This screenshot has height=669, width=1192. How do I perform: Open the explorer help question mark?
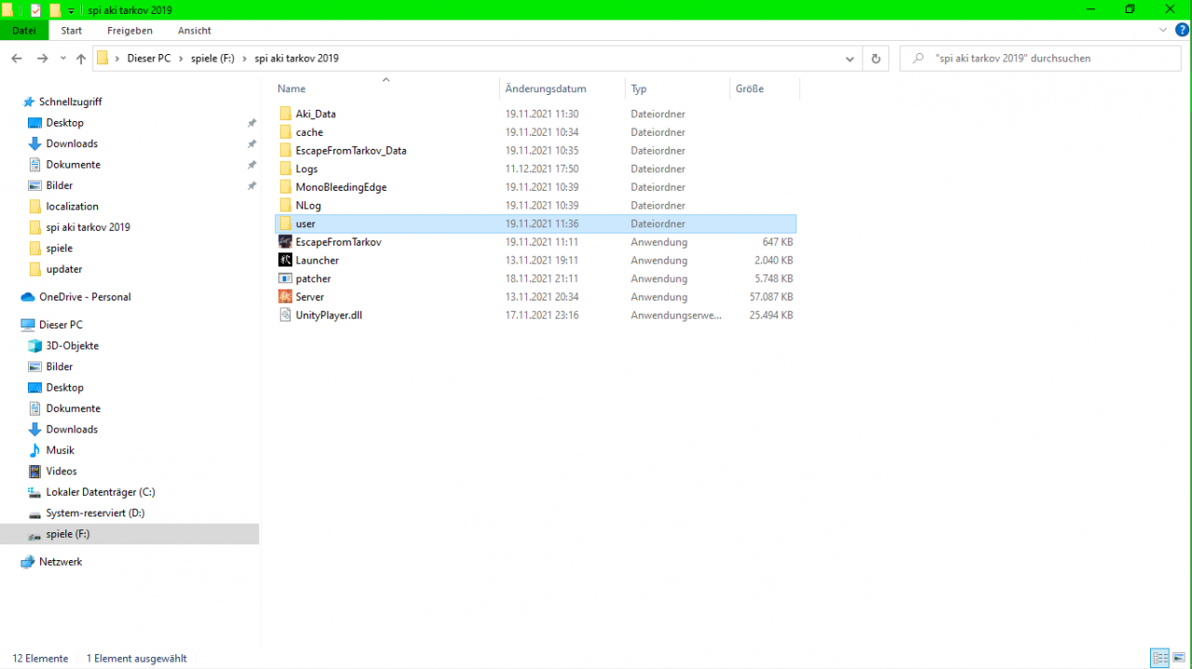1180,30
